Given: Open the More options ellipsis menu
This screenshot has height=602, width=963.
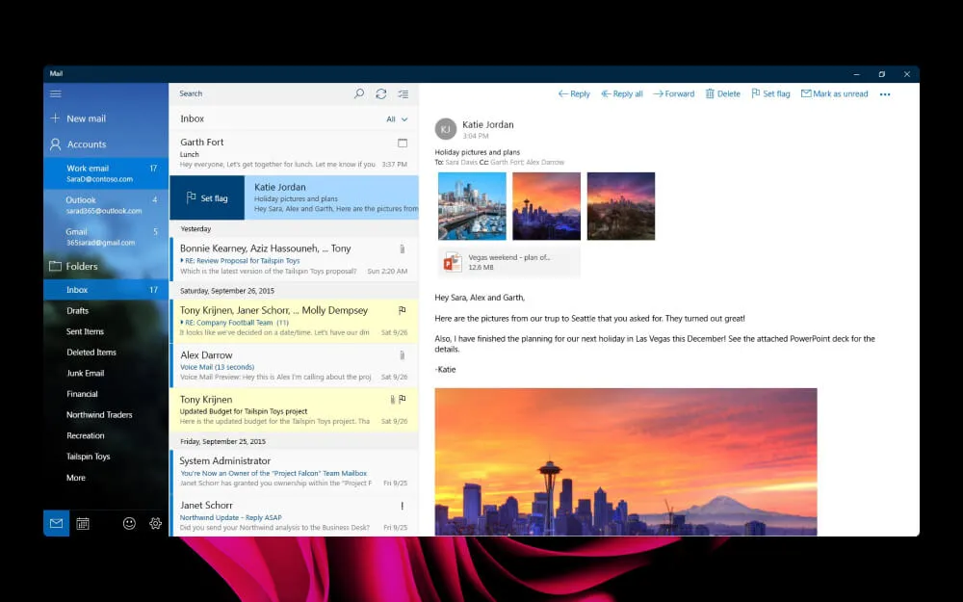Looking at the screenshot, I should click(885, 93).
